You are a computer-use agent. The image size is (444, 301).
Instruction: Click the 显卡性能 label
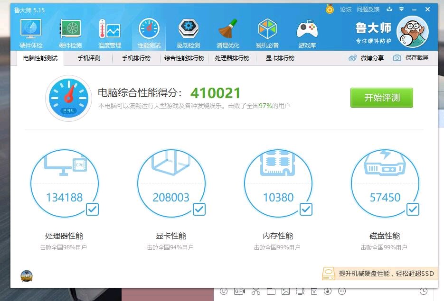coord(171,236)
